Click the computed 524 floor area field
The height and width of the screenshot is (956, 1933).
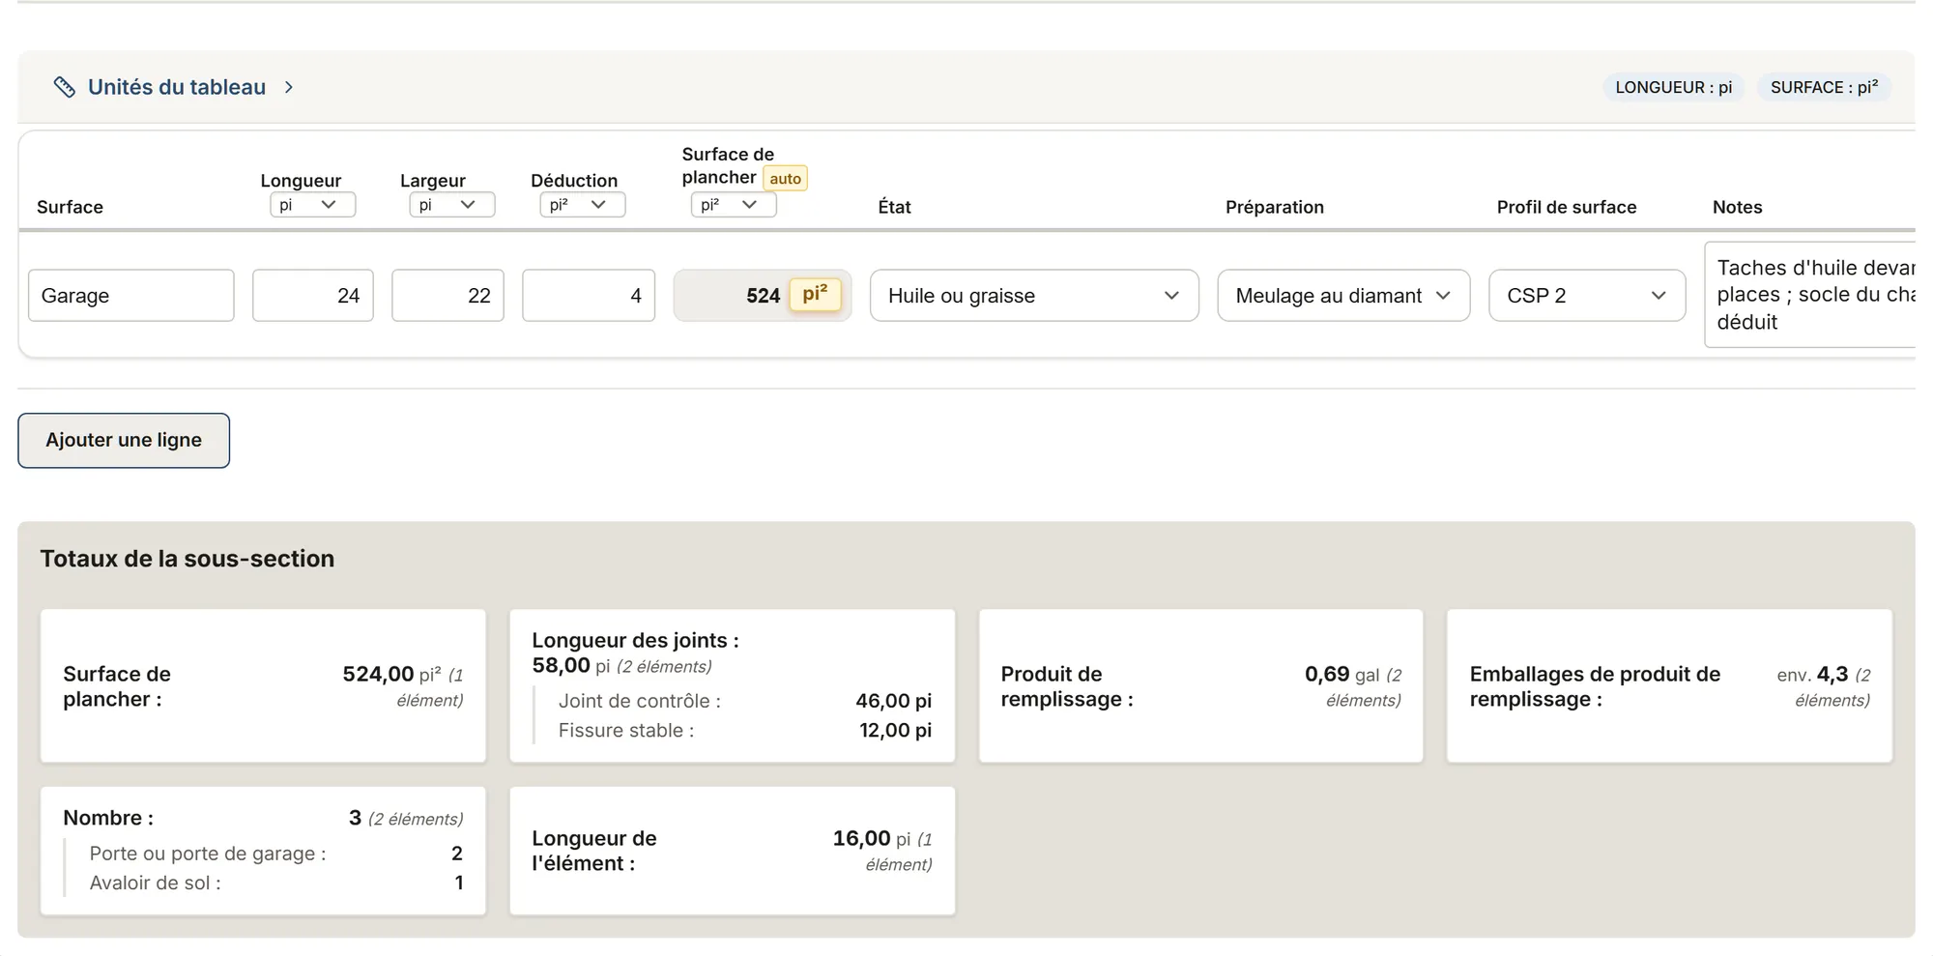pos(762,296)
